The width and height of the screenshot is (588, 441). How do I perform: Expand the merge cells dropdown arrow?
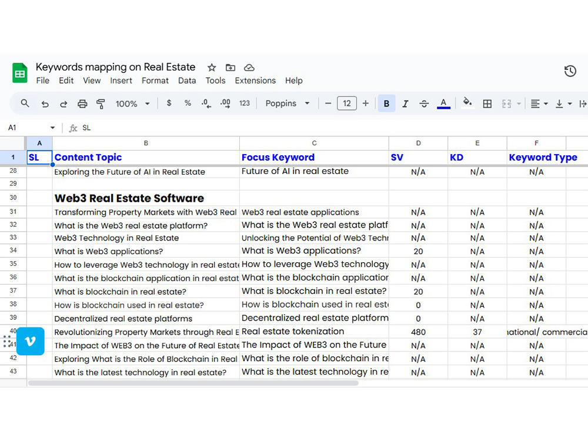pos(519,104)
